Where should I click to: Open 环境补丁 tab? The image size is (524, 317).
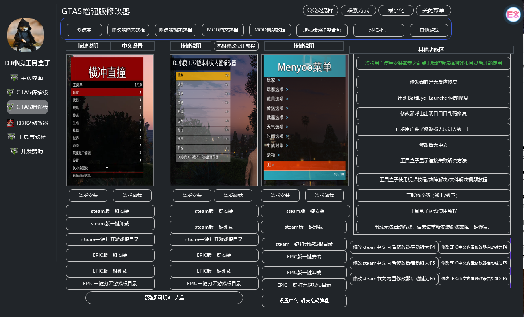[379, 30]
